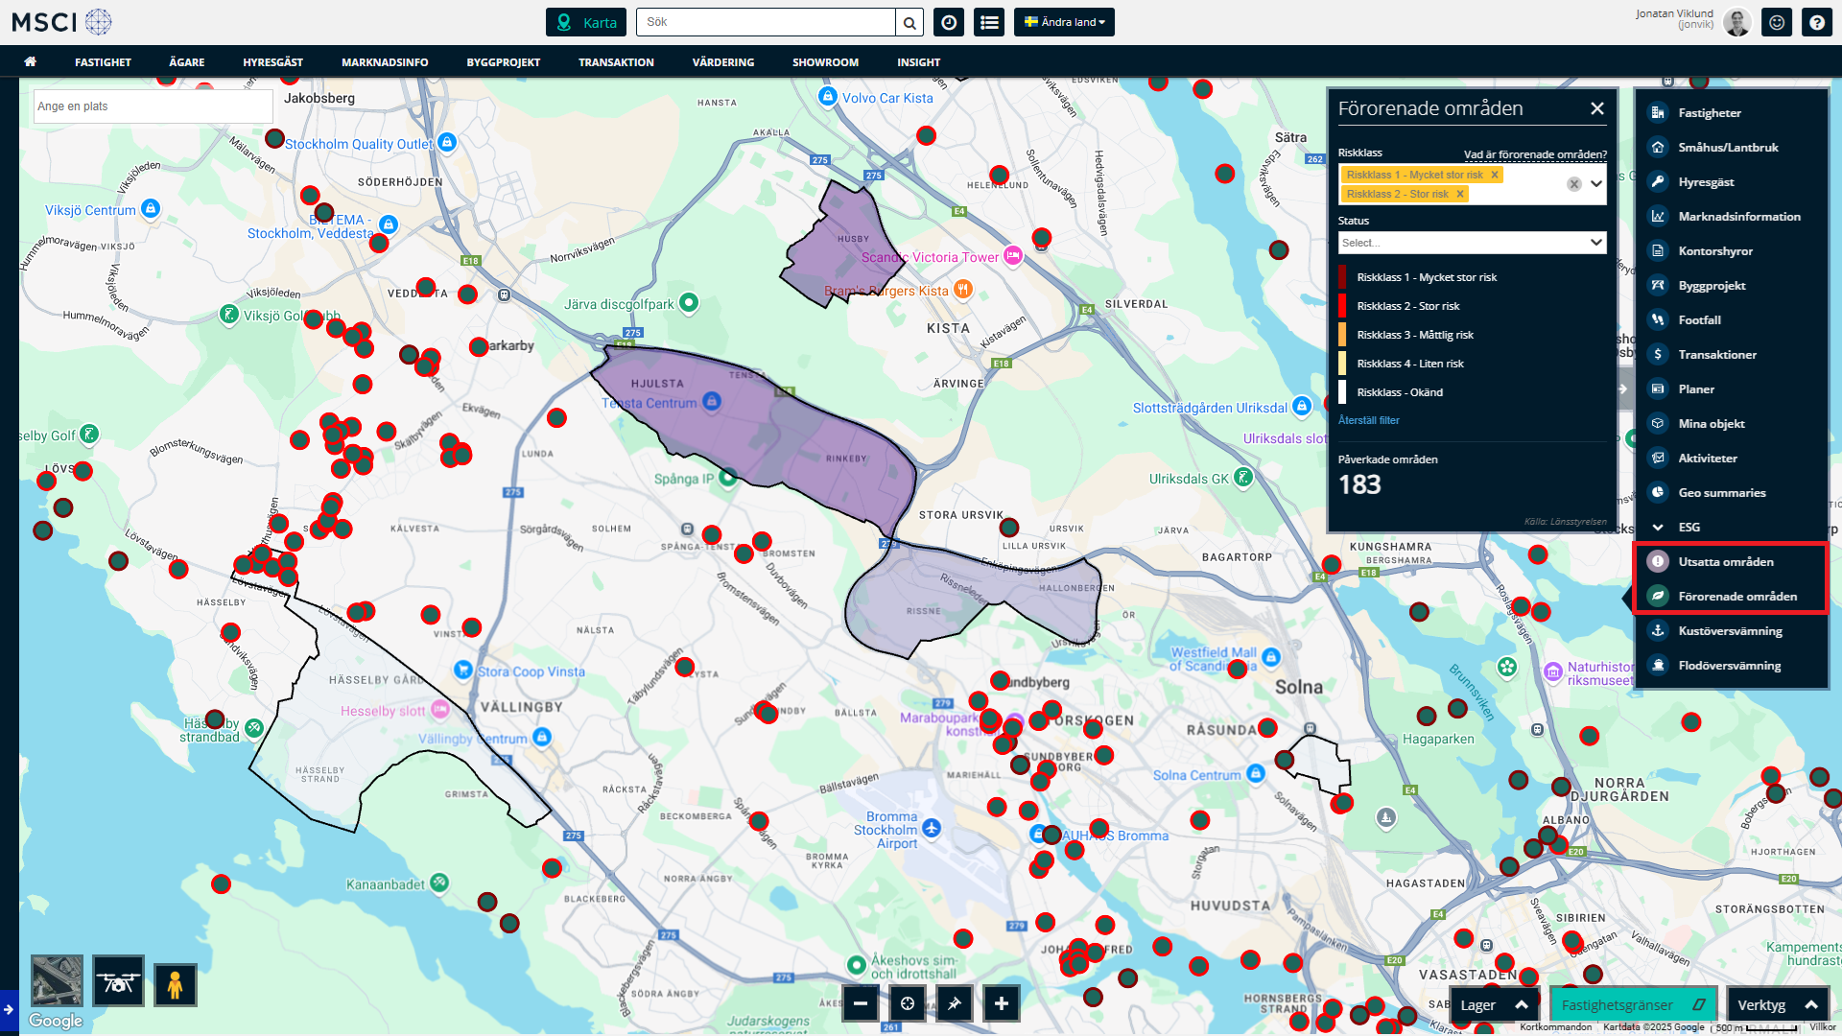
Task: Expand the Andra land country dropdown
Action: 1064,22
